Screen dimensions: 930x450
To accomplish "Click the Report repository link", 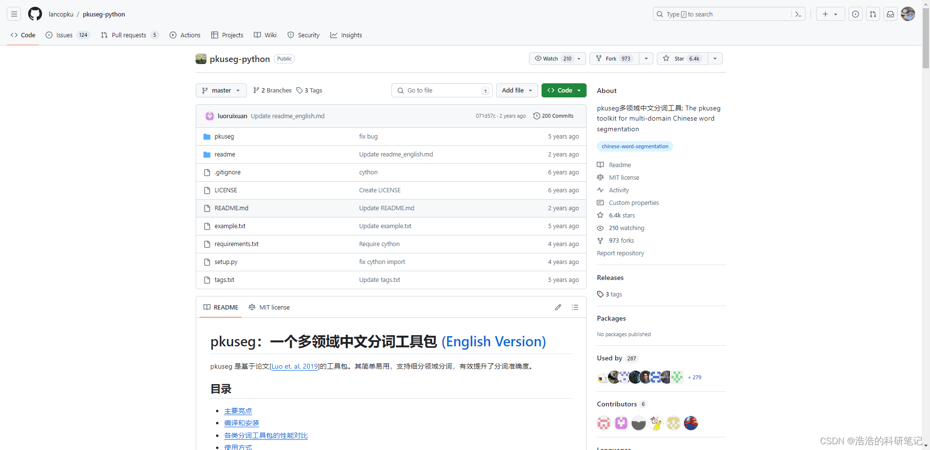I will coord(620,253).
